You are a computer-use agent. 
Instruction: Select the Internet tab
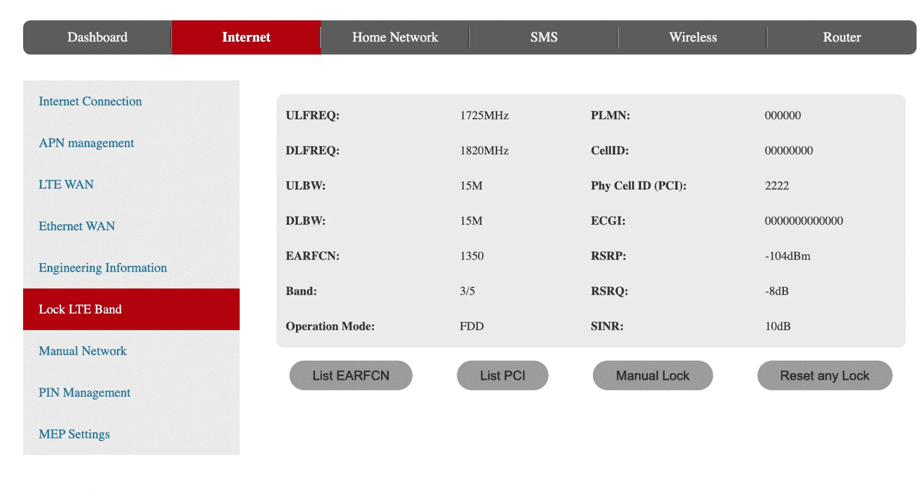point(246,38)
